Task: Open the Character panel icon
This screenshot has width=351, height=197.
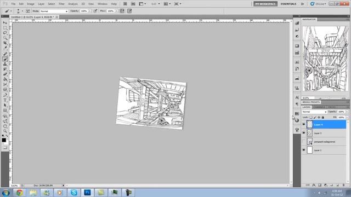Action: (297, 98)
